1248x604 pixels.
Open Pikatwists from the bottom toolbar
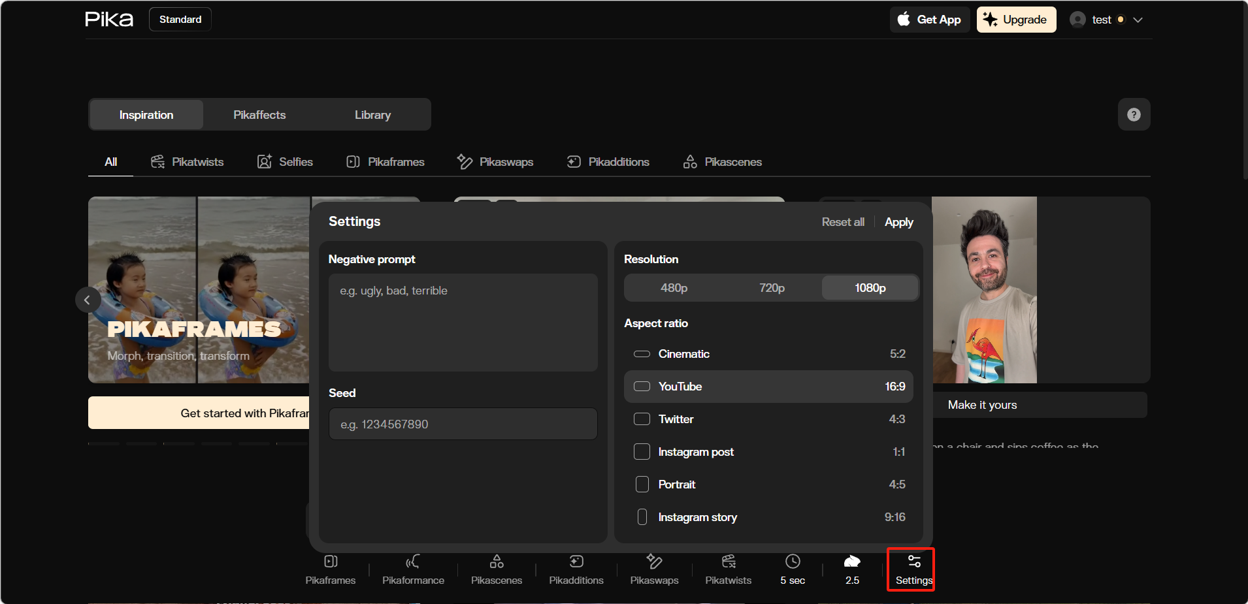[x=729, y=569]
